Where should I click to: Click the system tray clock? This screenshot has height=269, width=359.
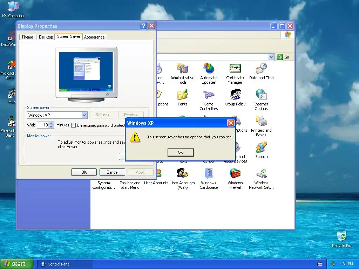pos(346,264)
